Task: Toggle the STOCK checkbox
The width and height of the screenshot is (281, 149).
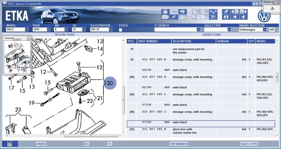Action: point(120,30)
